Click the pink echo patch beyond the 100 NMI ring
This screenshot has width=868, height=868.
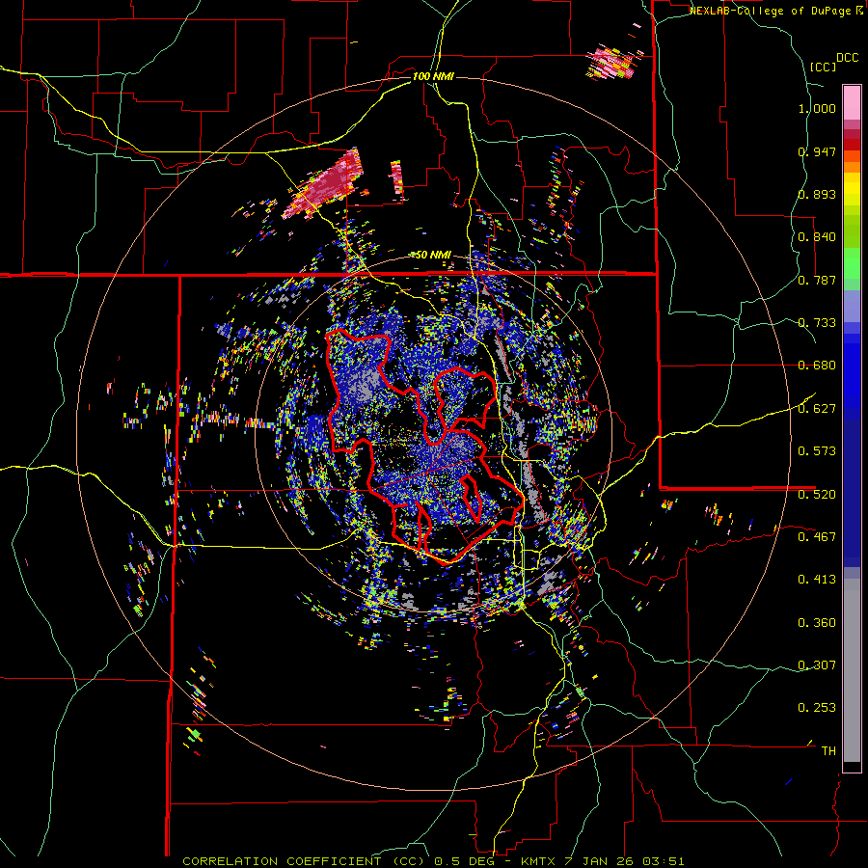[x=612, y=62]
